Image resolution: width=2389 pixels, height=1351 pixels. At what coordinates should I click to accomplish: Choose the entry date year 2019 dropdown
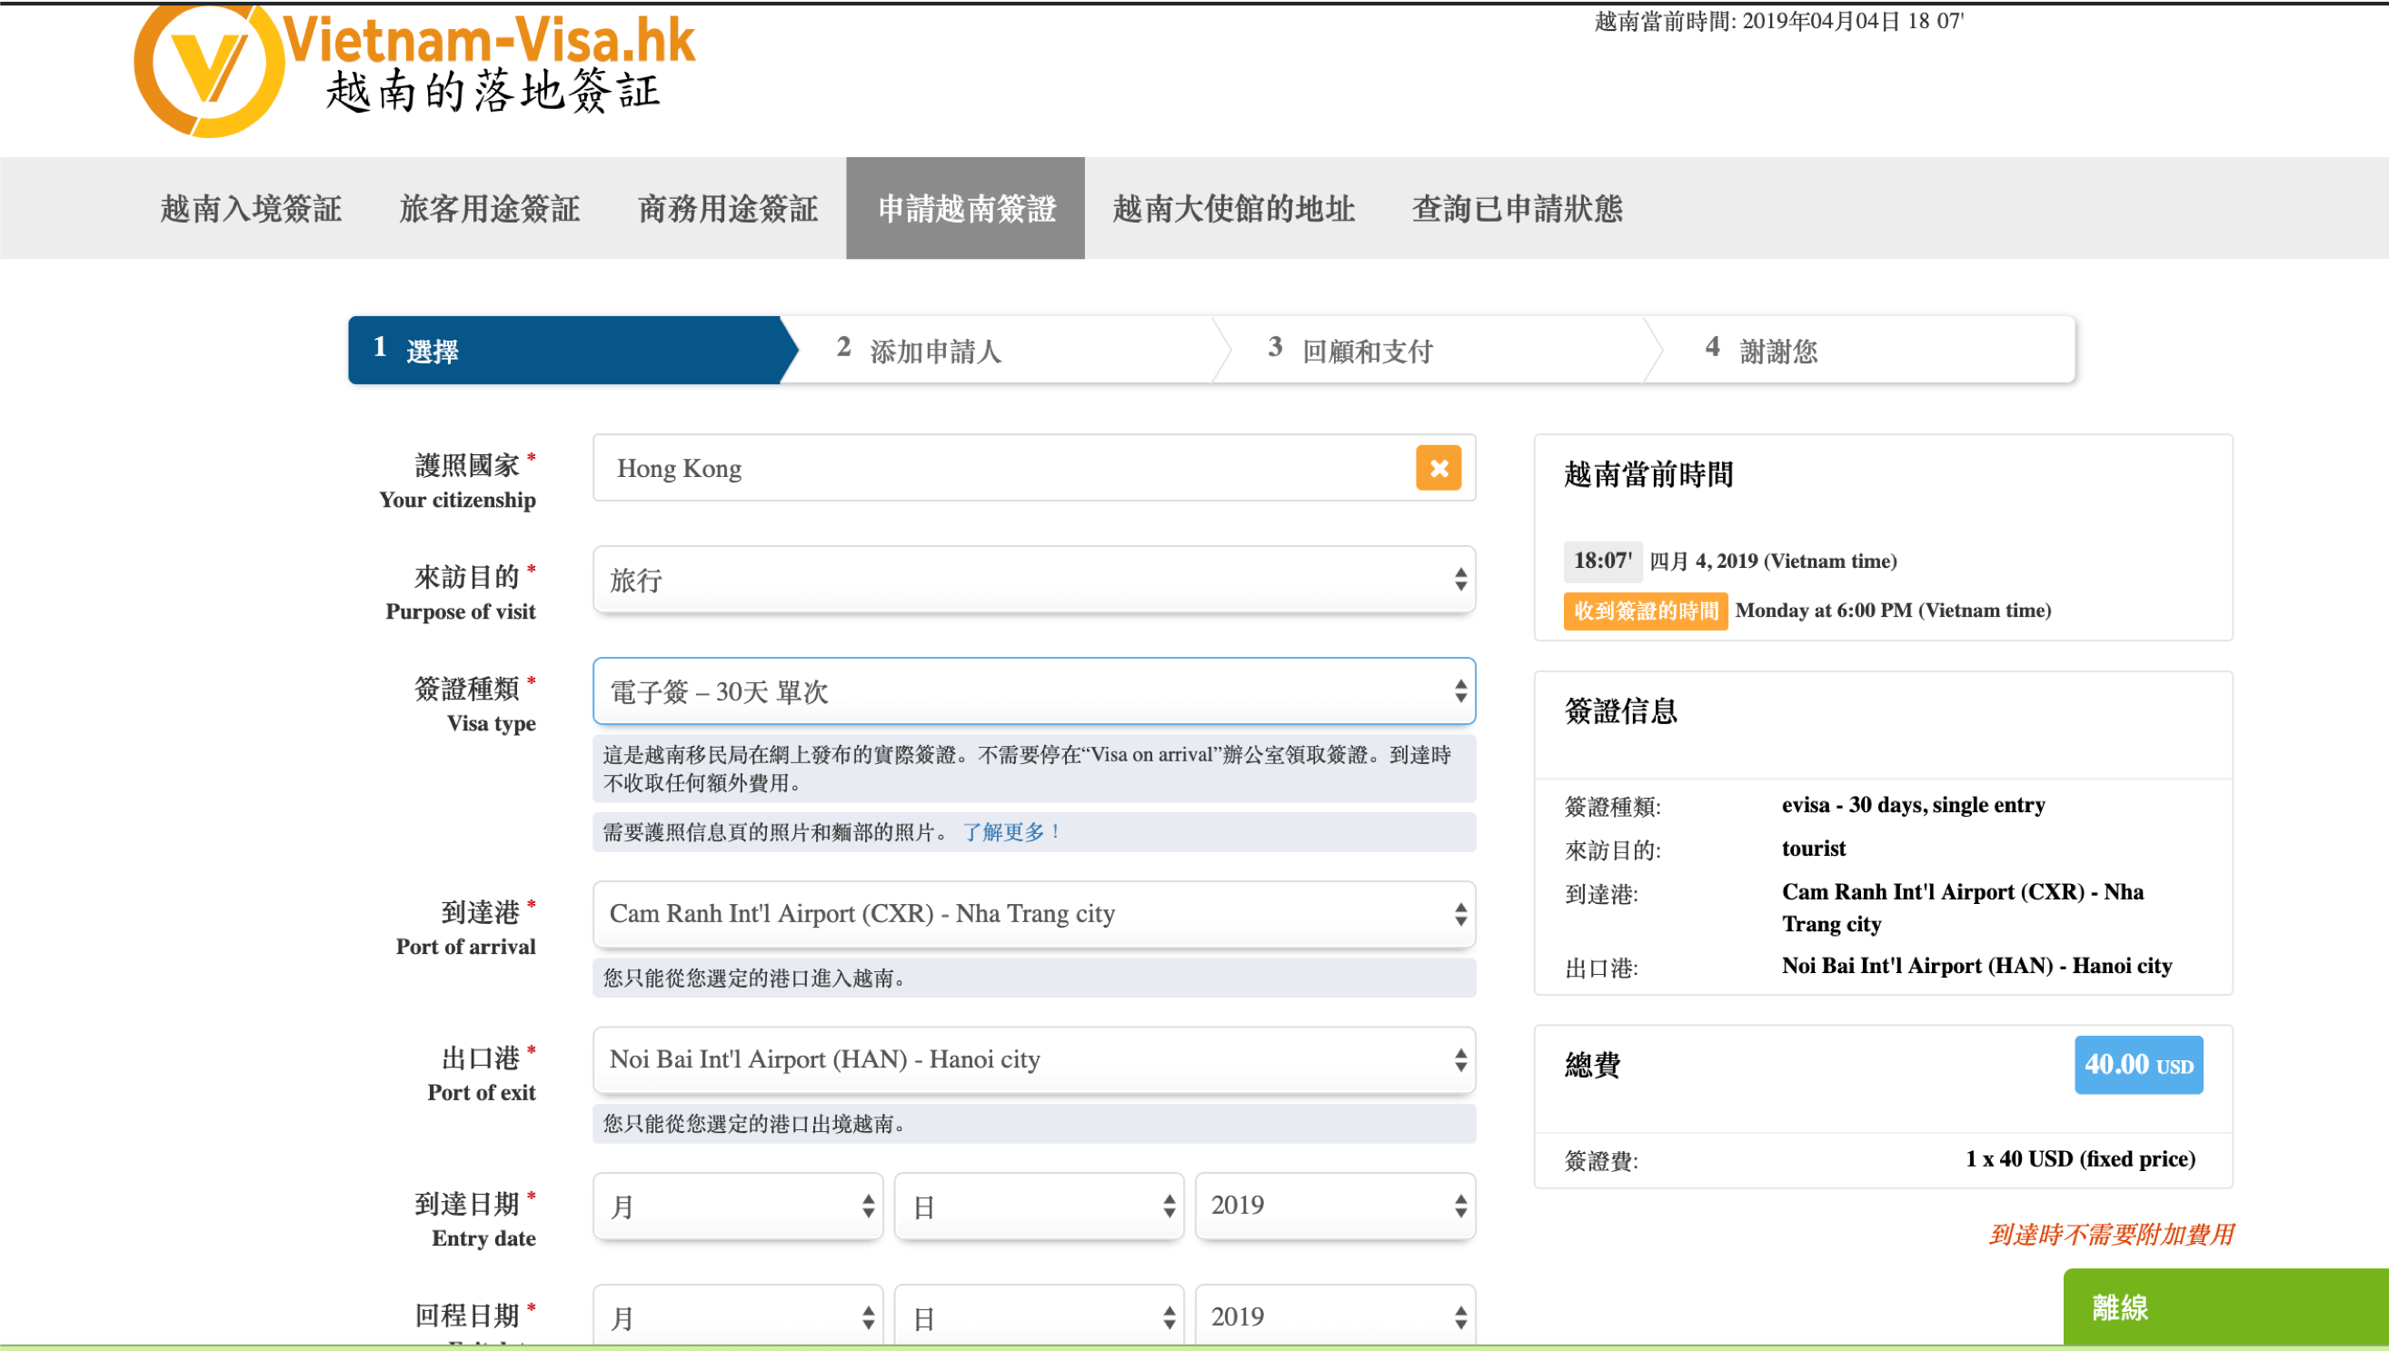point(1334,1207)
